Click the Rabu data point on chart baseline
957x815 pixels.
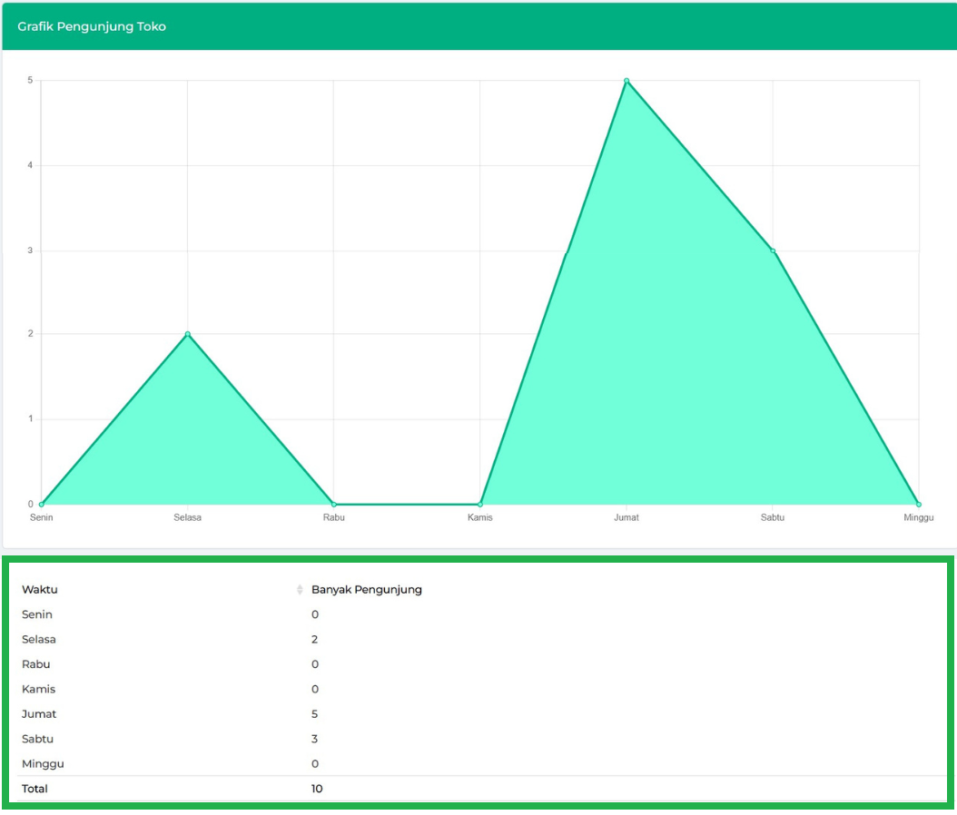(334, 504)
